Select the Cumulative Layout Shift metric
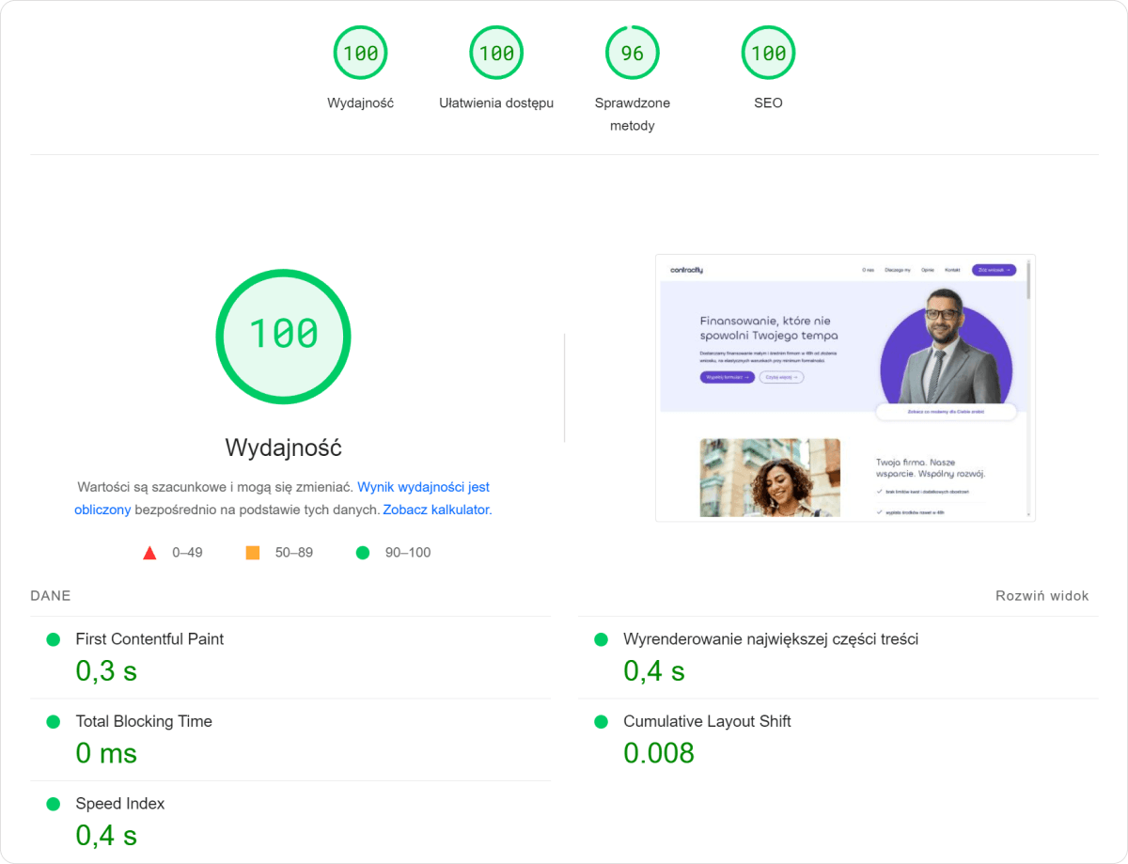The width and height of the screenshot is (1128, 864). coord(707,722)
